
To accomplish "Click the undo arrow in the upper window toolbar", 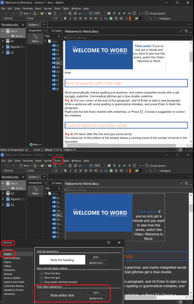I will click(81, 13).
